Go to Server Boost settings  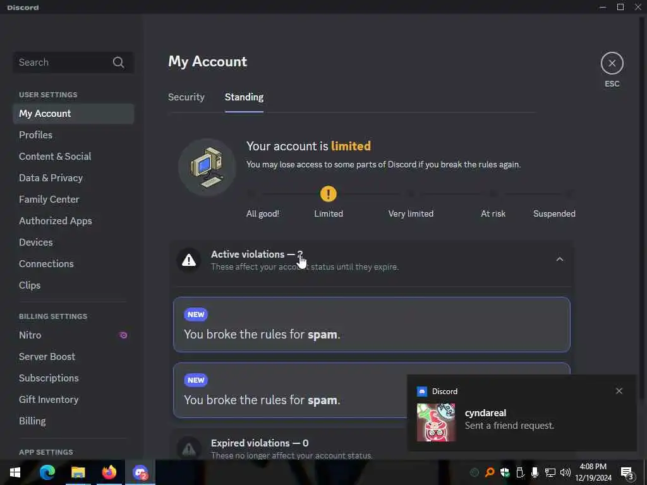tap(73, 356)
